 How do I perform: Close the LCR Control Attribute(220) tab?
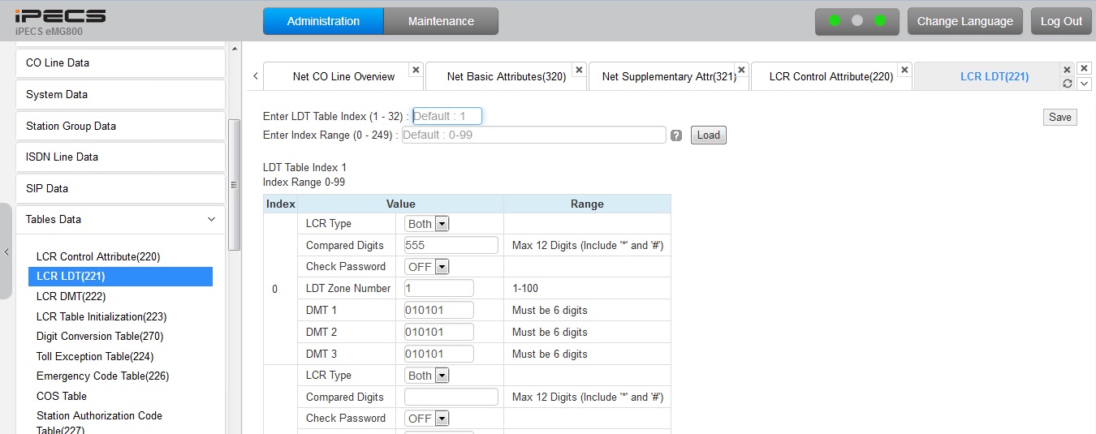(904, 70)
